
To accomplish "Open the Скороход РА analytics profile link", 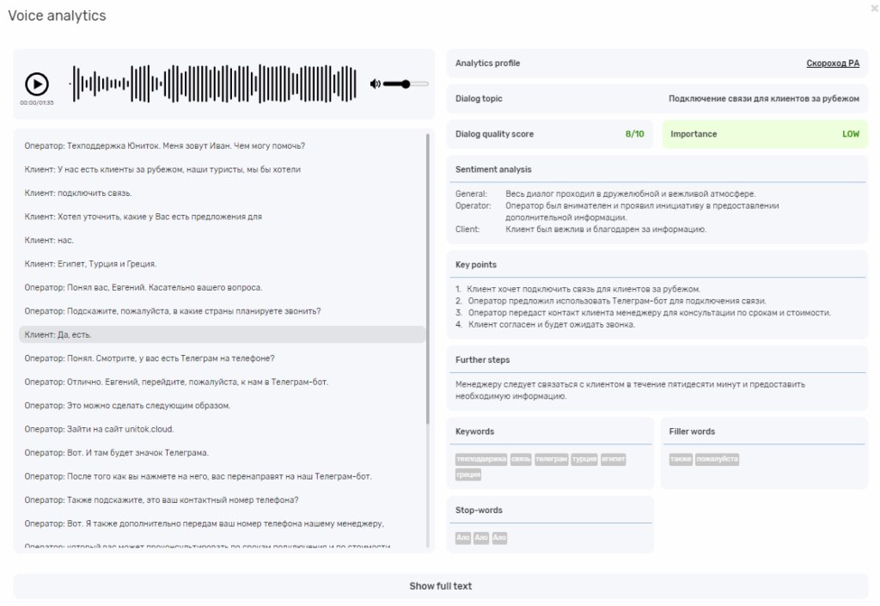I will click(x=832, y=64).
